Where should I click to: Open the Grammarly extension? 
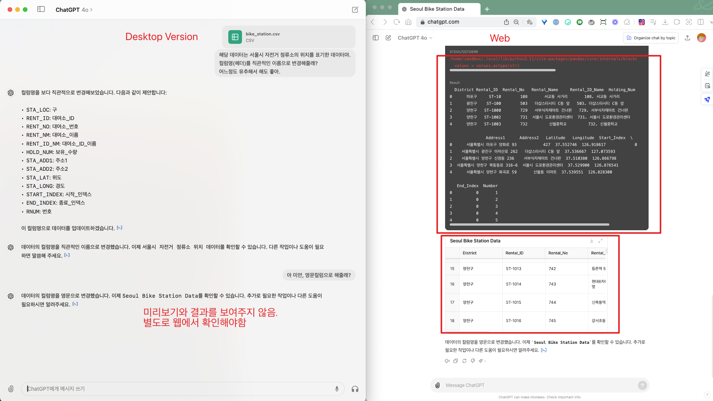pyautogui.click(x=568, y=22)
